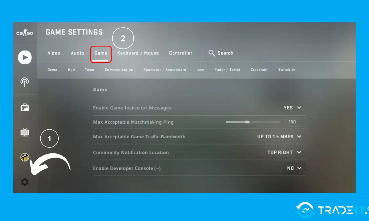This screenshot has height=221, width=369.
Task: Switch to the Audio tab
Action: 77,53
